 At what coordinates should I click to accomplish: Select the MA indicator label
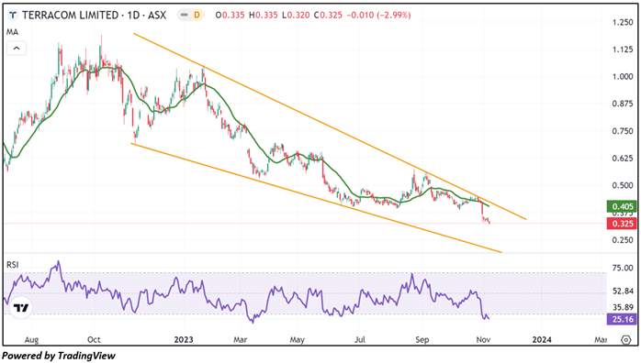(x=12, y=32)
